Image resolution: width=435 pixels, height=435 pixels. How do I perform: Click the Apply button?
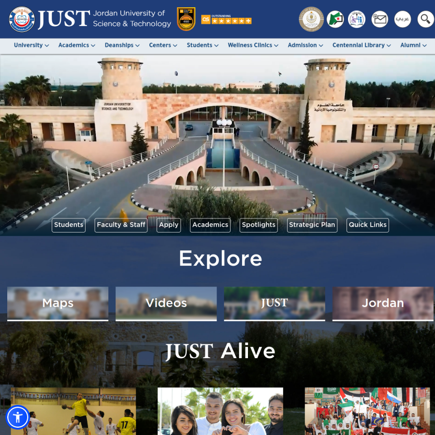coord(169,225)
